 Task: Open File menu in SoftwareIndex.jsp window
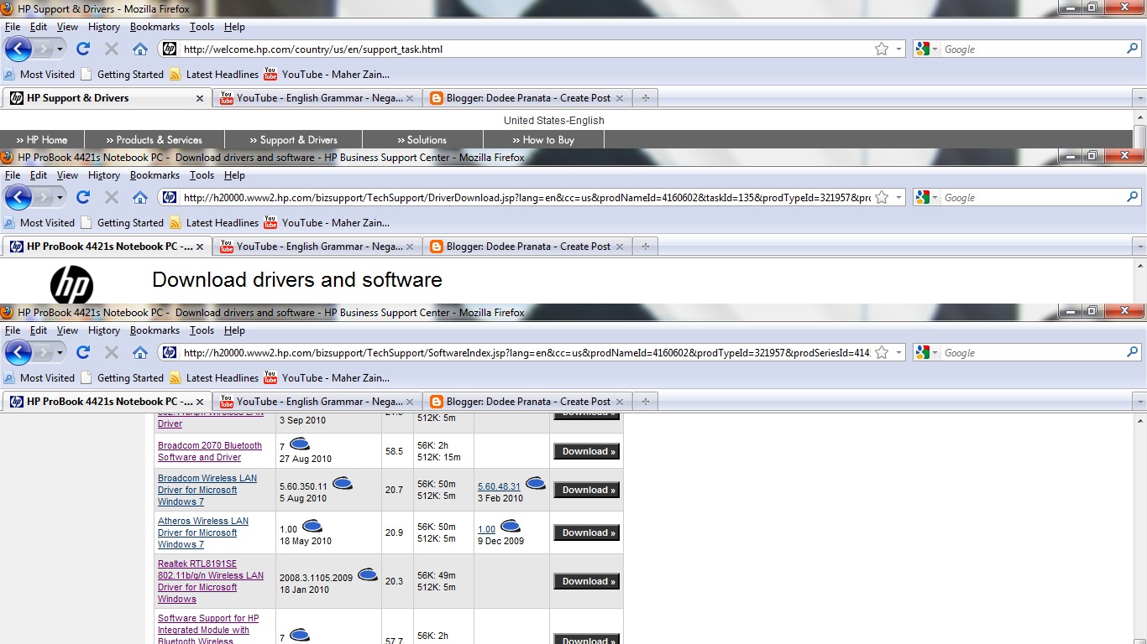point(13,330)
